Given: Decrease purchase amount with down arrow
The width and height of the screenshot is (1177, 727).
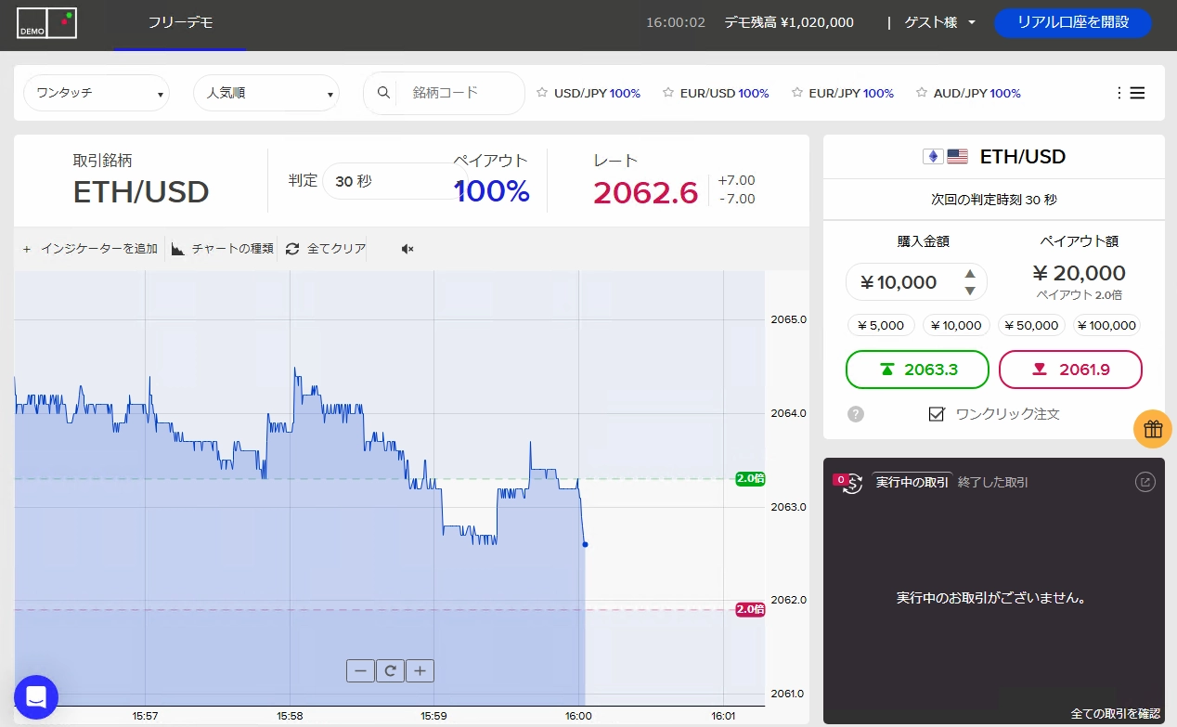Looking at the screenshot, I should pyautogui.click(x=970, y=291).
